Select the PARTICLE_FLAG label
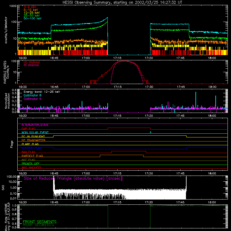 click(32, 156)
